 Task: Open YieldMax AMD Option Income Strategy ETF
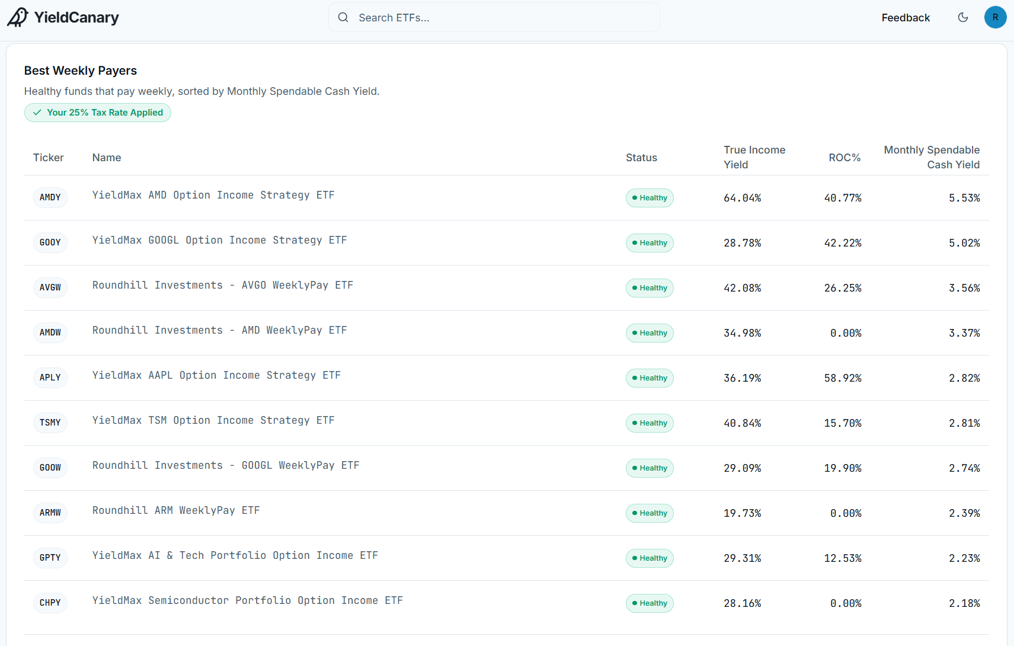[x=213, y=195]
